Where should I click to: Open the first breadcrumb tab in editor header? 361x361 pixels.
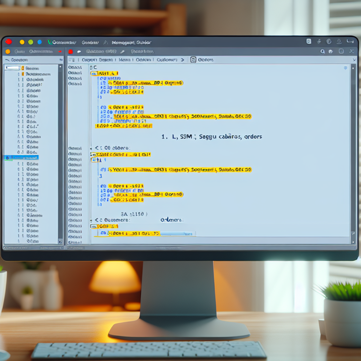(97, 60)
